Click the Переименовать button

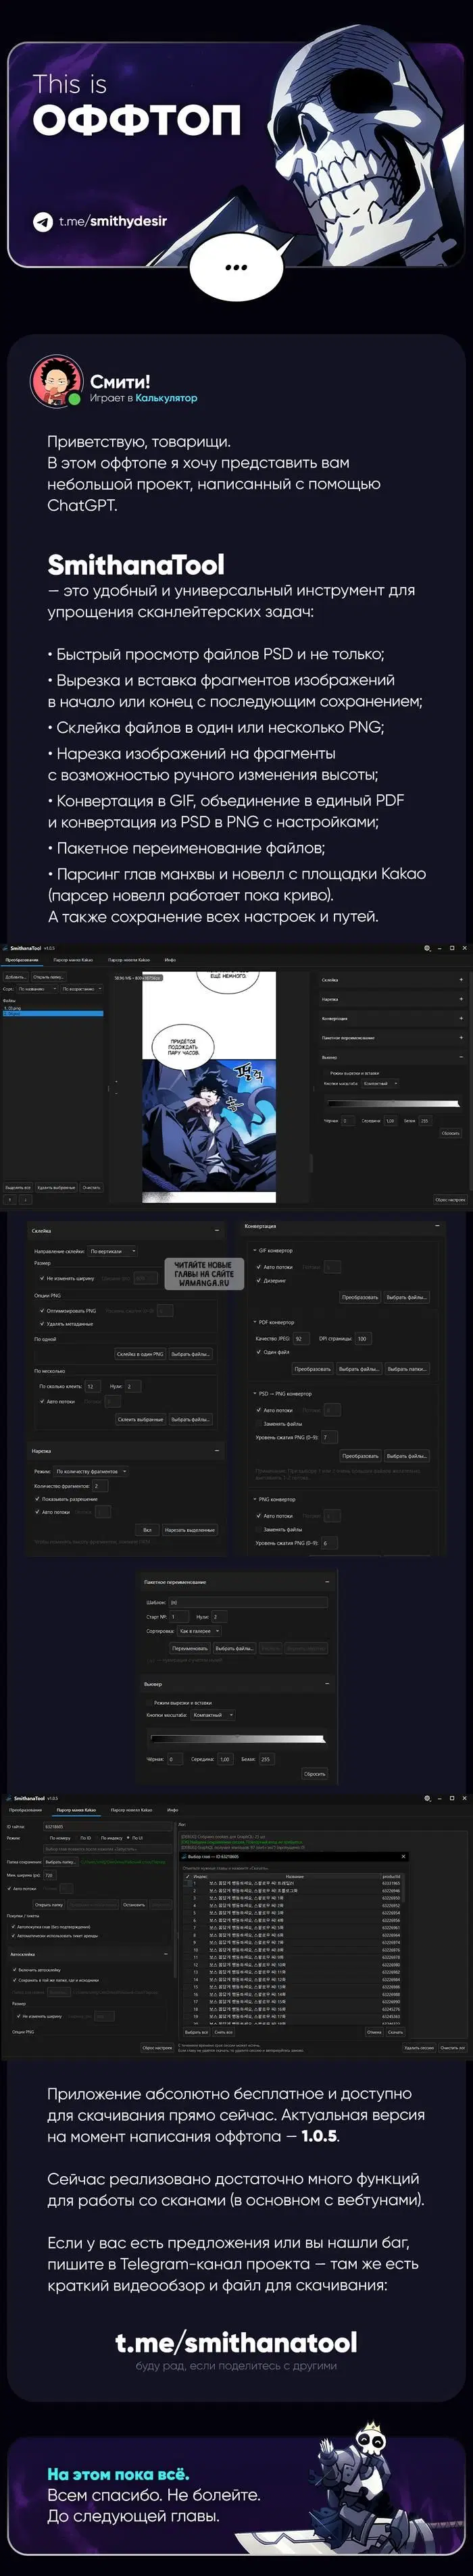[190, 1649]
